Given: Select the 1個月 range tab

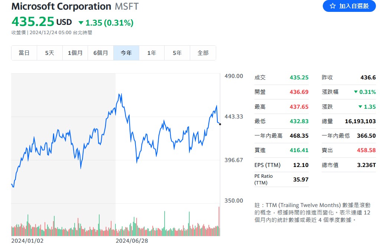Looking at the screenshot, I should coord(75,53).
